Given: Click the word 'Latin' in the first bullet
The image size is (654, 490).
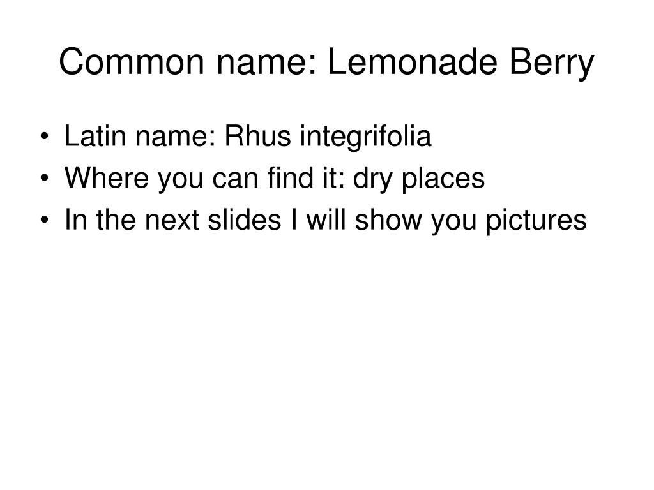Looking at the screenshot, I should pos(95,136).
